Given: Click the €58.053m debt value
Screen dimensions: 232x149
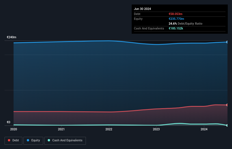Looking at the screenshot, I should [x=175, y=14].
